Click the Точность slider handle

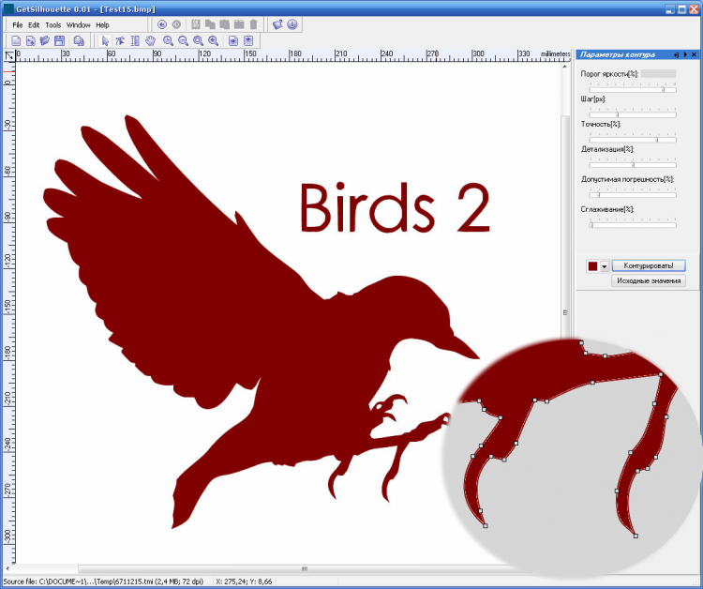pos(657,140)
